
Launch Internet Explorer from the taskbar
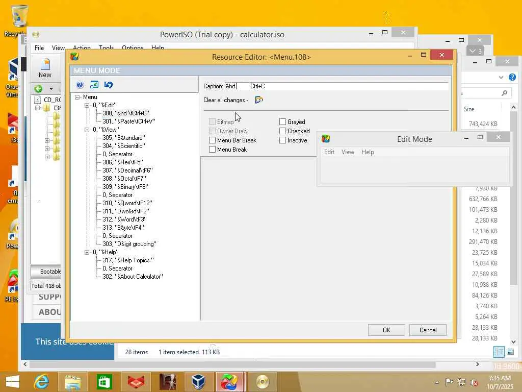point(42,382)
